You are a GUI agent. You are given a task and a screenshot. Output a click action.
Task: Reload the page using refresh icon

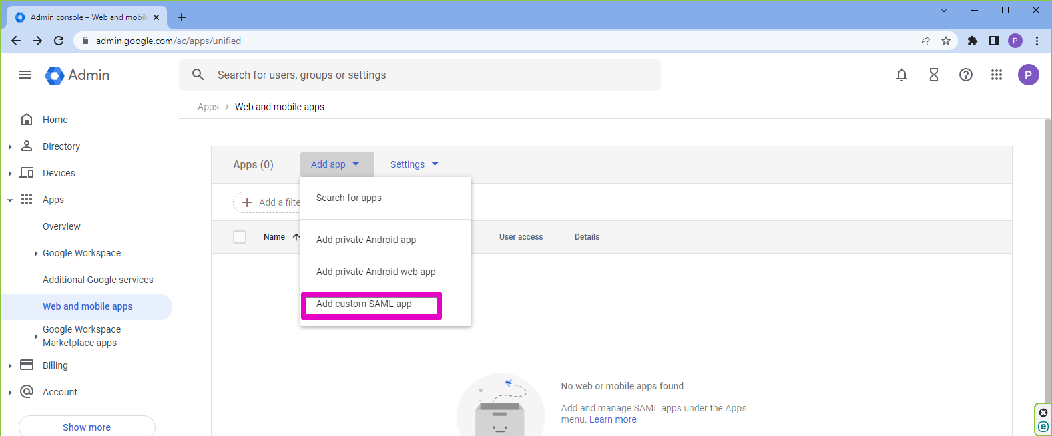tap(59, 41)
